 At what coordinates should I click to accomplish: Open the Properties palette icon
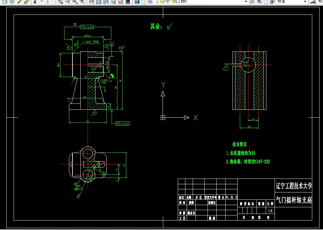pos(91,2)
